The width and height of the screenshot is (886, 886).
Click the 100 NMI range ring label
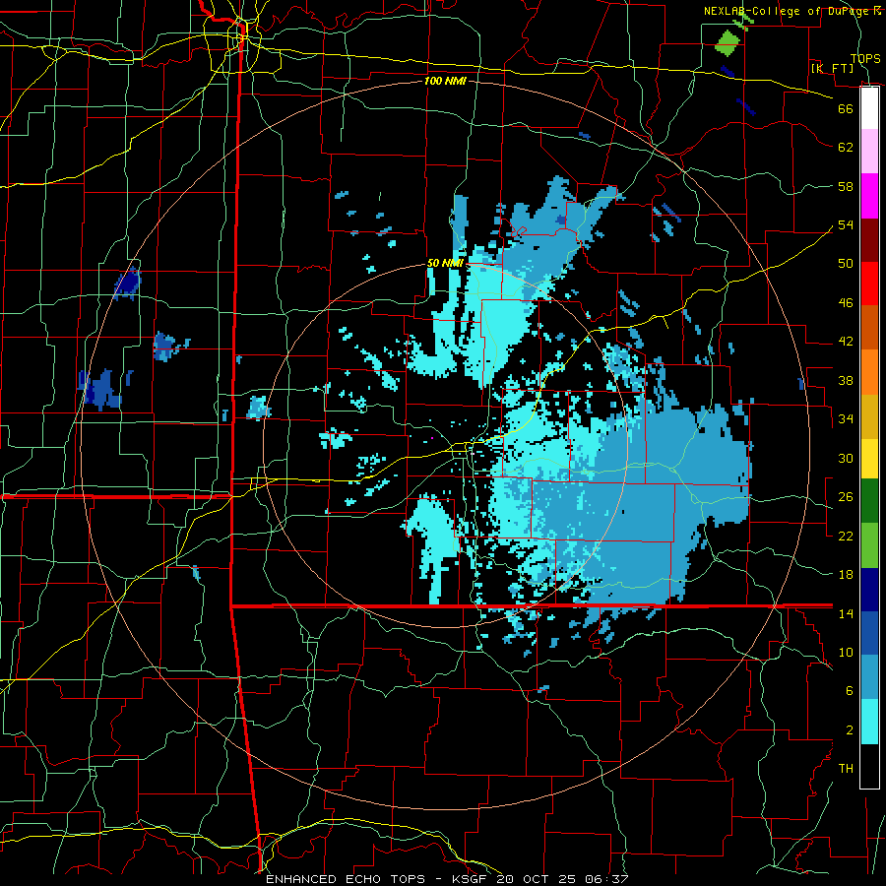click(x=445, y=81)
